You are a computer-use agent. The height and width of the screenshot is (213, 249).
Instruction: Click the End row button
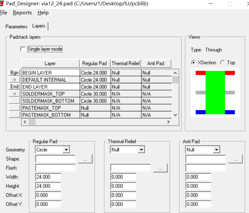pyautogui.click(x=15, y=87)
